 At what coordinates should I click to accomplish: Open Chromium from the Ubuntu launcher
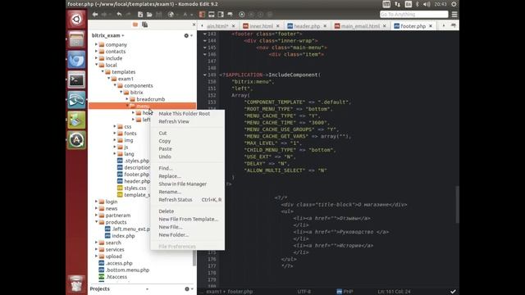(76, 60)
